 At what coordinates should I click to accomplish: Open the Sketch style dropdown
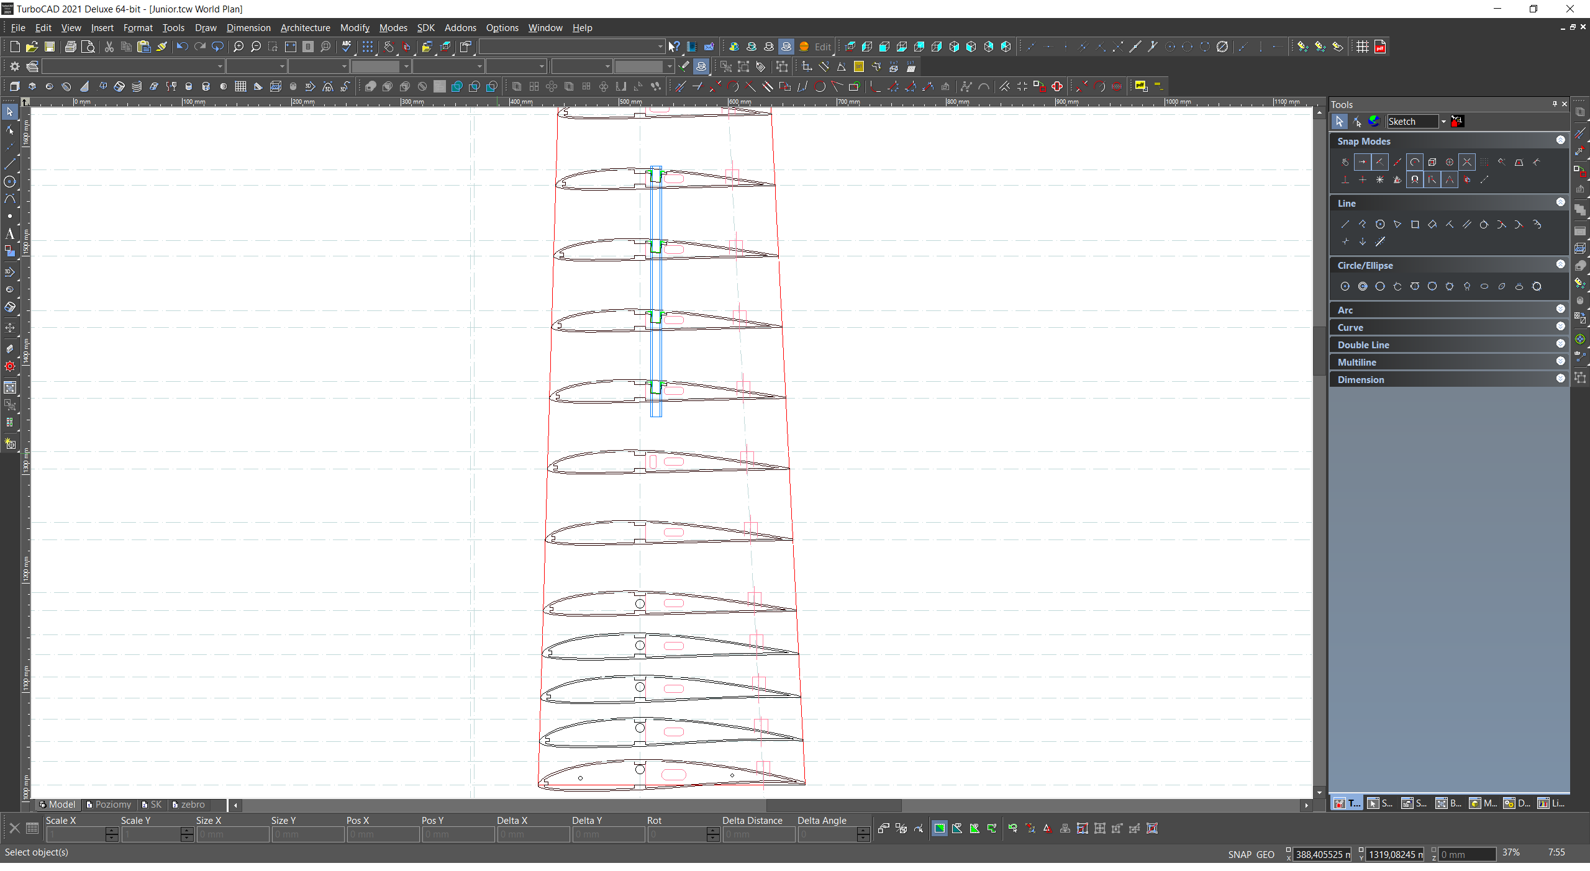click(1443, 122)
